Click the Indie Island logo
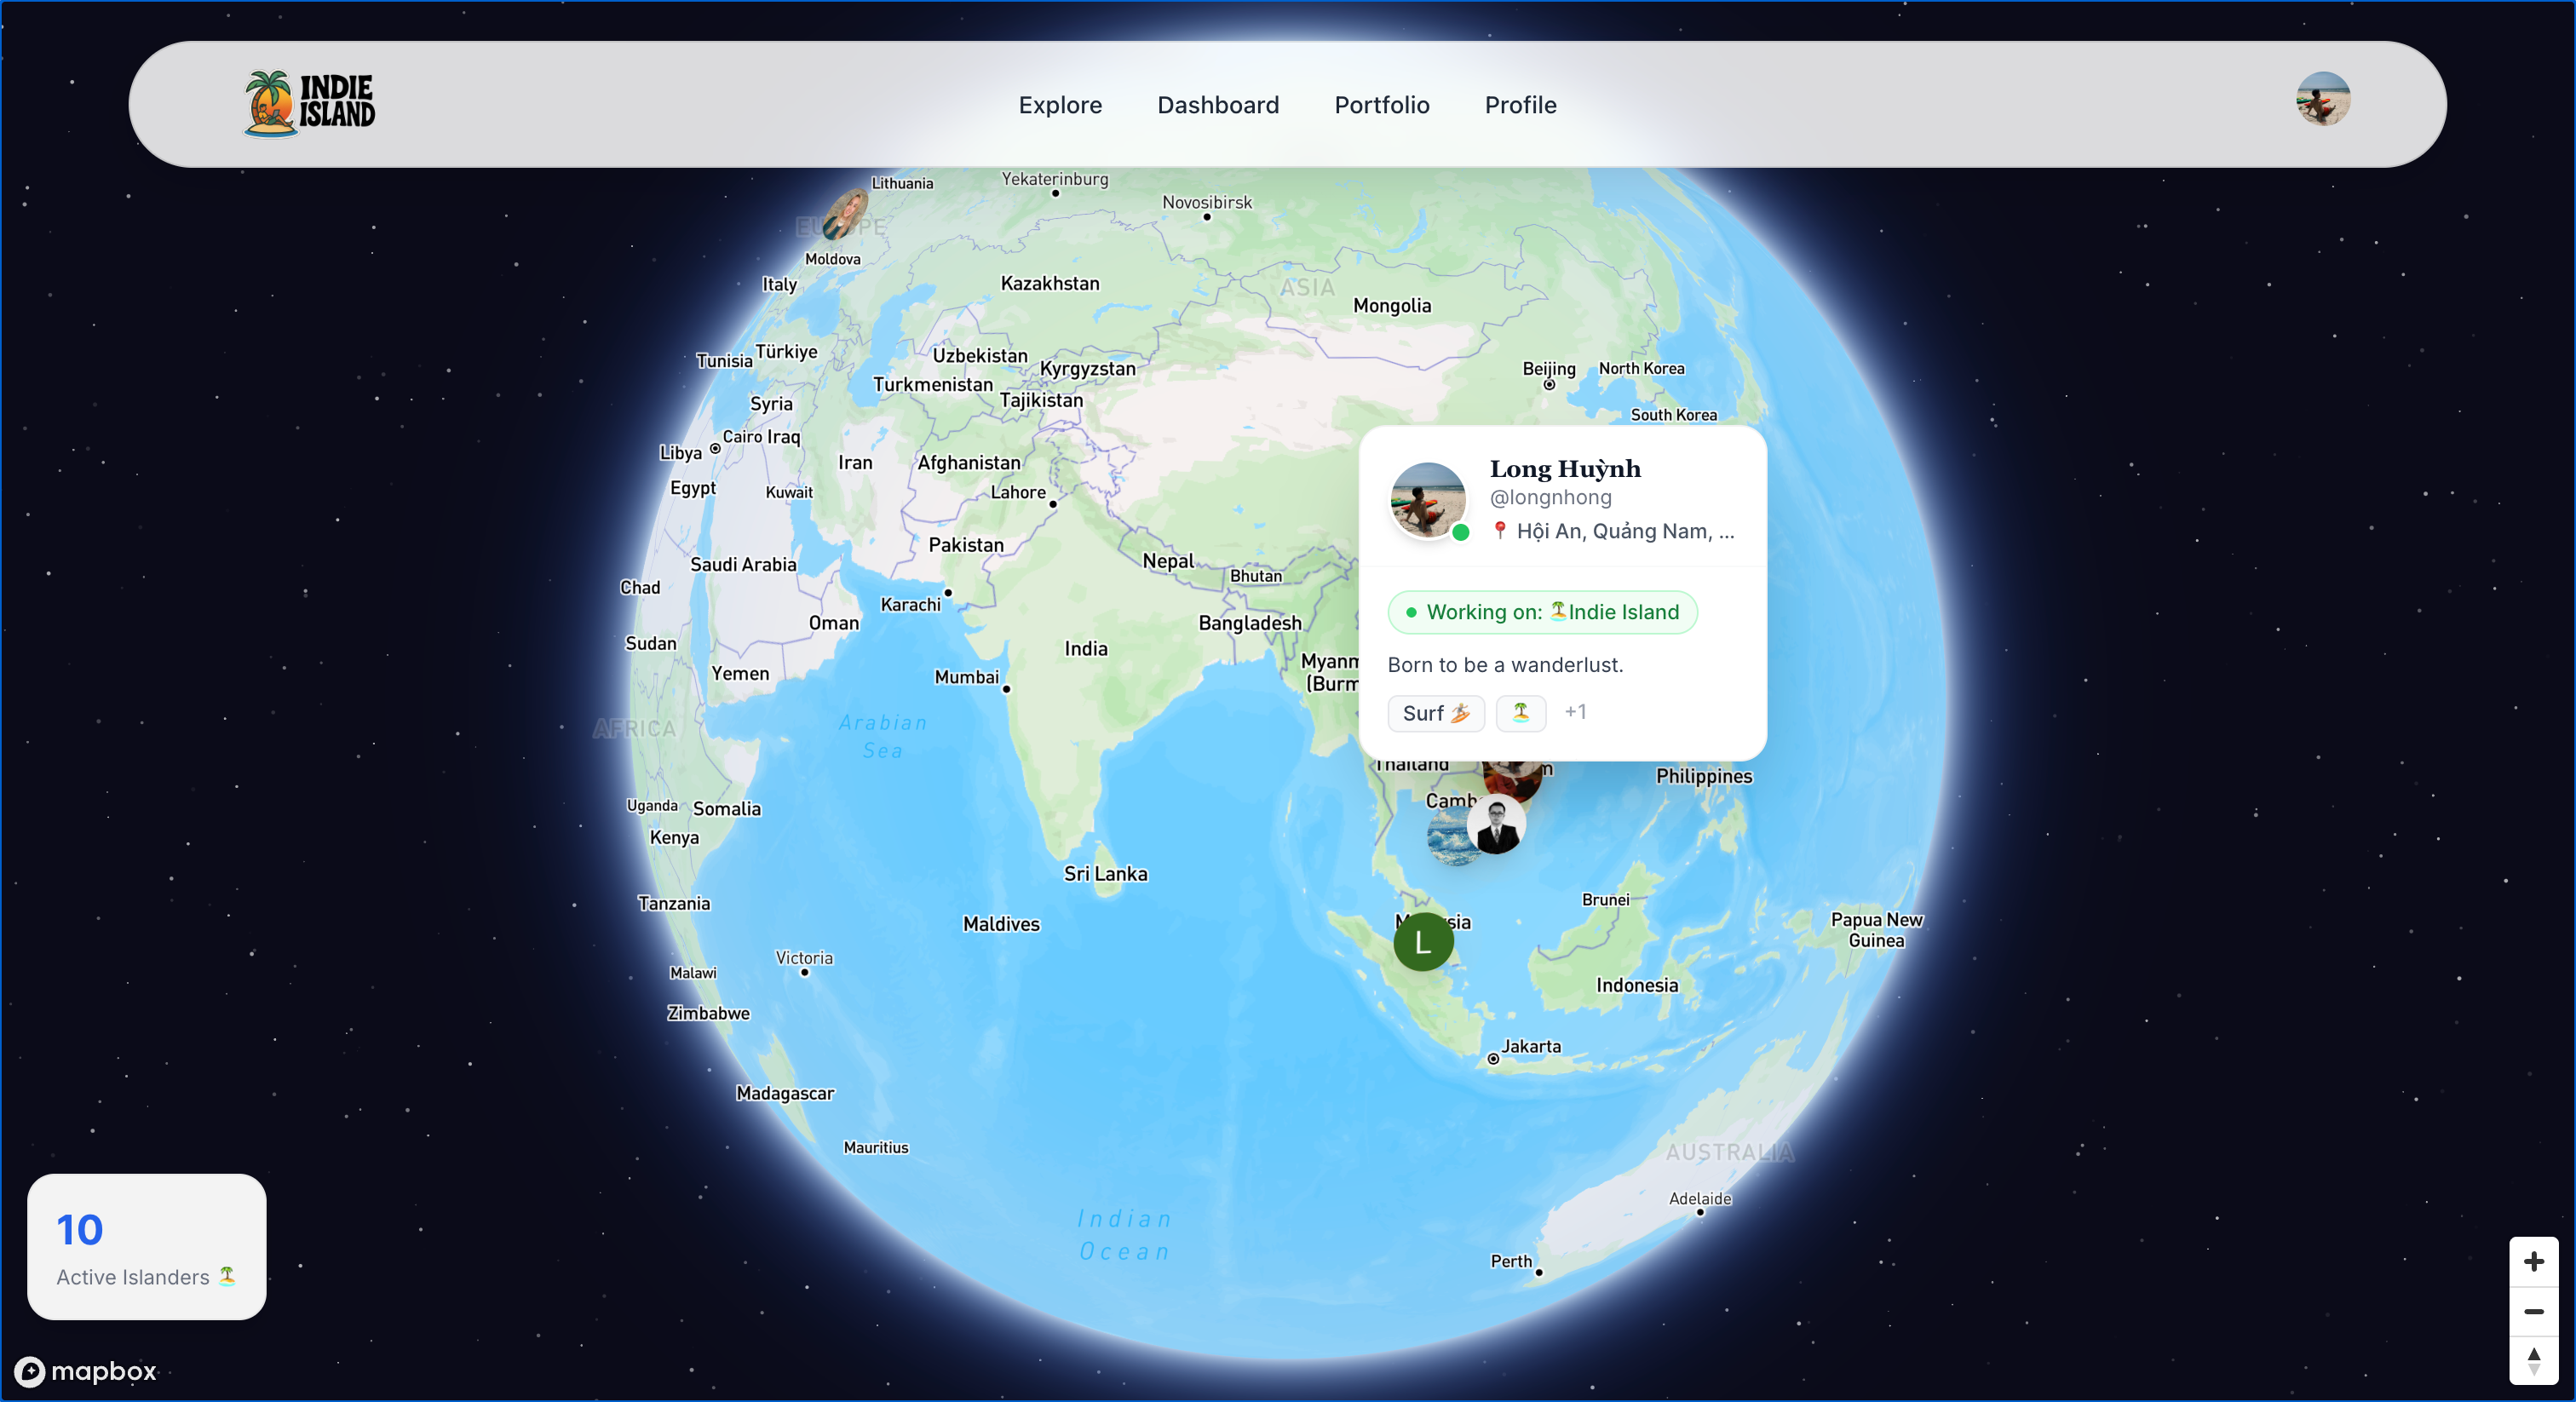 (309, 103)
